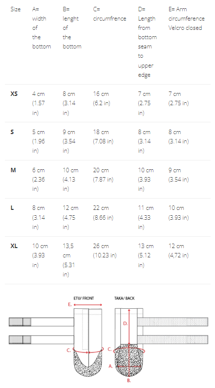Select the M size label

[x=13, y=170]
